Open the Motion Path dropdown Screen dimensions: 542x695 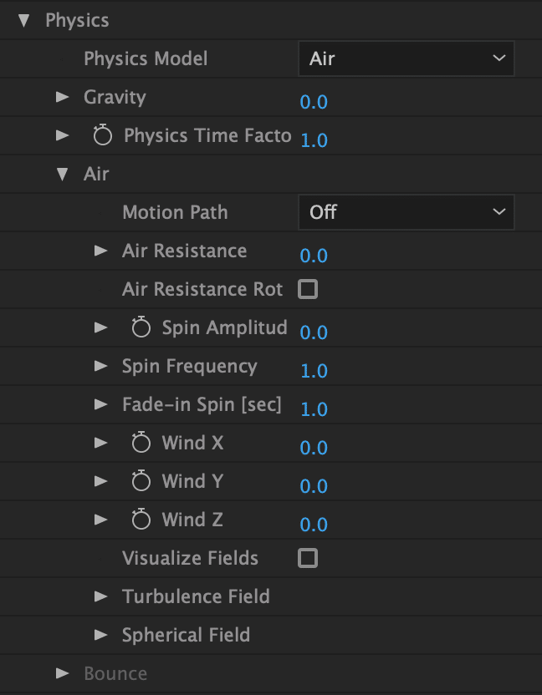(x=406, y=212)
